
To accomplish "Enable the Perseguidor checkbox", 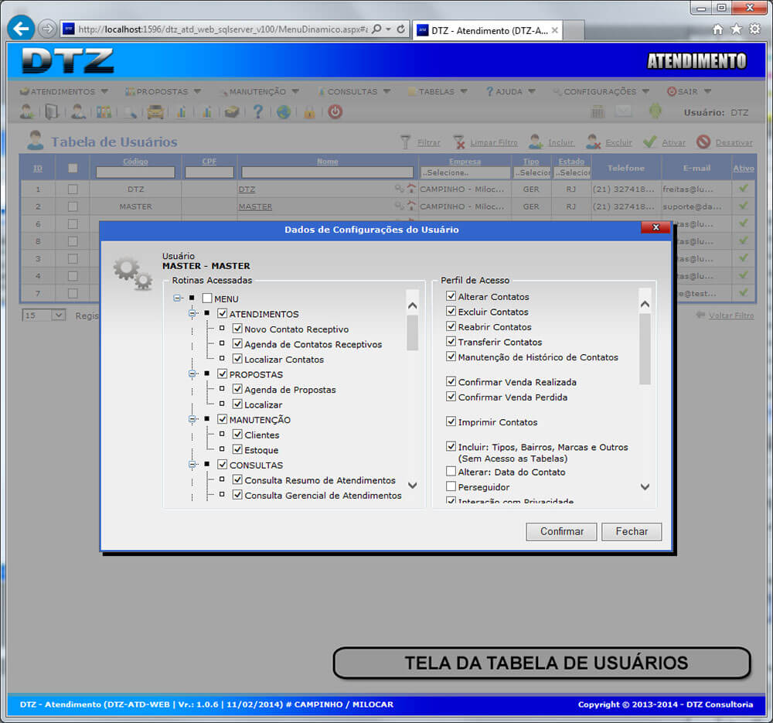I will (x=451, y=487).
